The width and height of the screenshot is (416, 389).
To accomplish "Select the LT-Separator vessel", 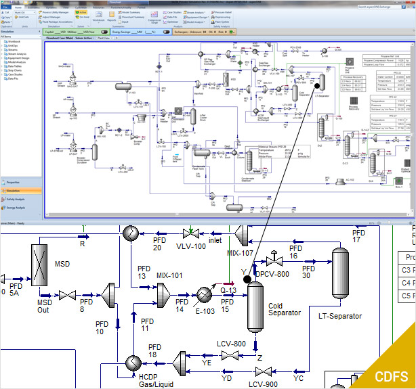I will tap(339, 272).
